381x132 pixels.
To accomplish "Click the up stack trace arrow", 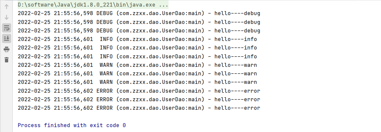I will point(7,6).
